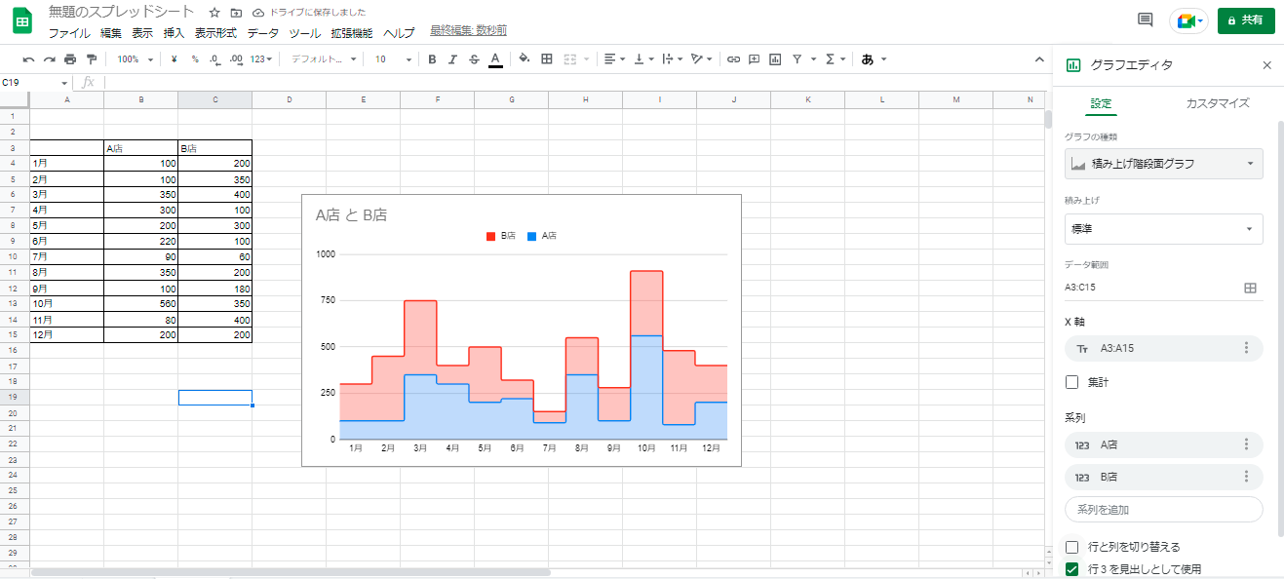This screenshot has width=1284, height=579.
Task: Open the zoom 100% dropdown
Action: click(135, 59)
